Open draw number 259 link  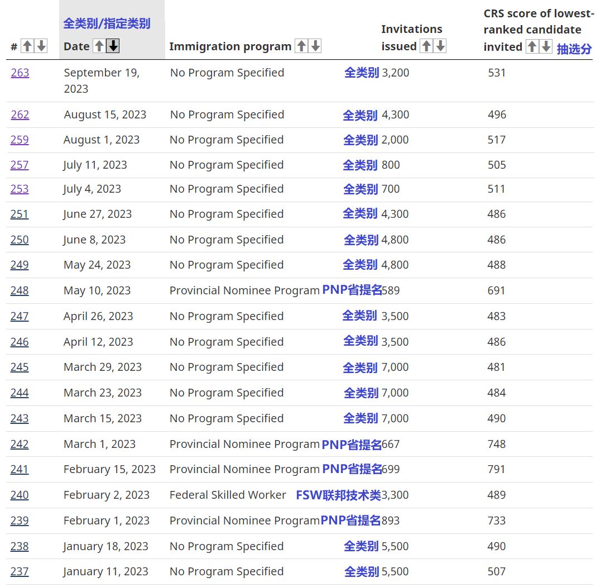click(x=20, y=140)
